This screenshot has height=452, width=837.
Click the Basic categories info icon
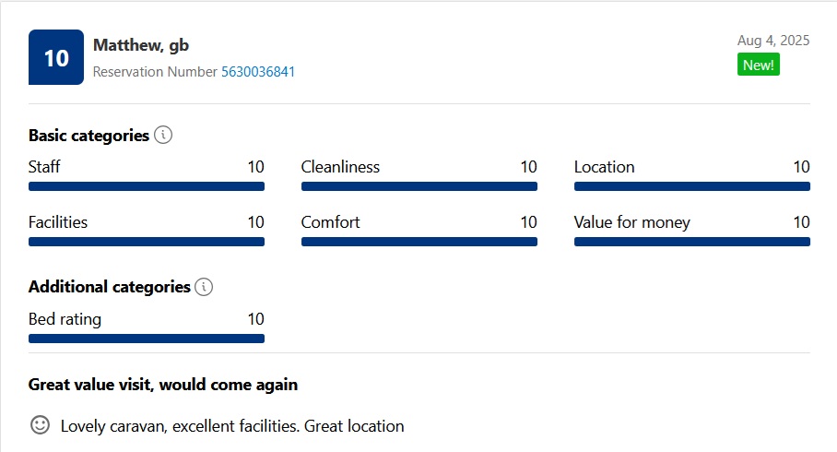tap(163, 135)
